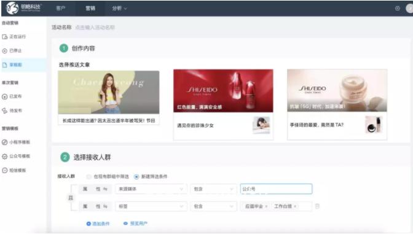This screenshot has height=234, width=413.
Task: Open first row 包含 operator dropdown
Action: point(213,189)
